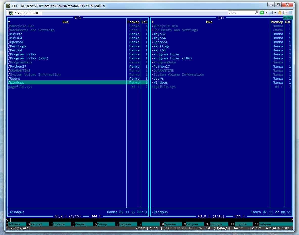299x235 pixels.
Task: Click the ConEmu window icon in title bar
Action: tap(8, 6)
